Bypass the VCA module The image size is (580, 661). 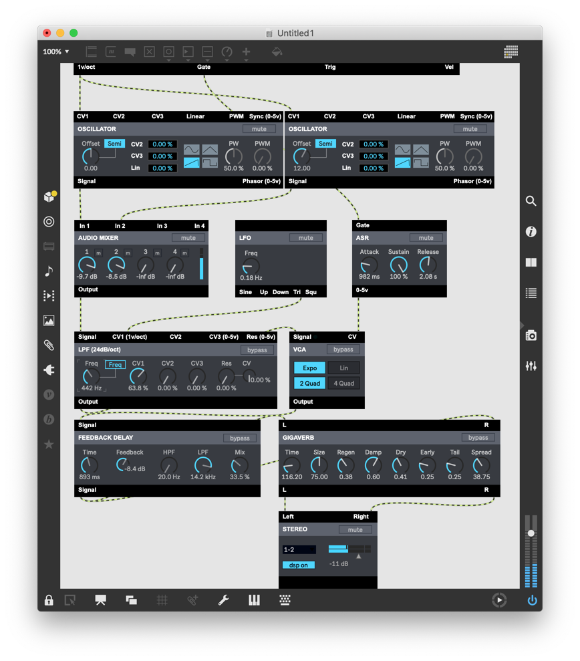point(343,350)
